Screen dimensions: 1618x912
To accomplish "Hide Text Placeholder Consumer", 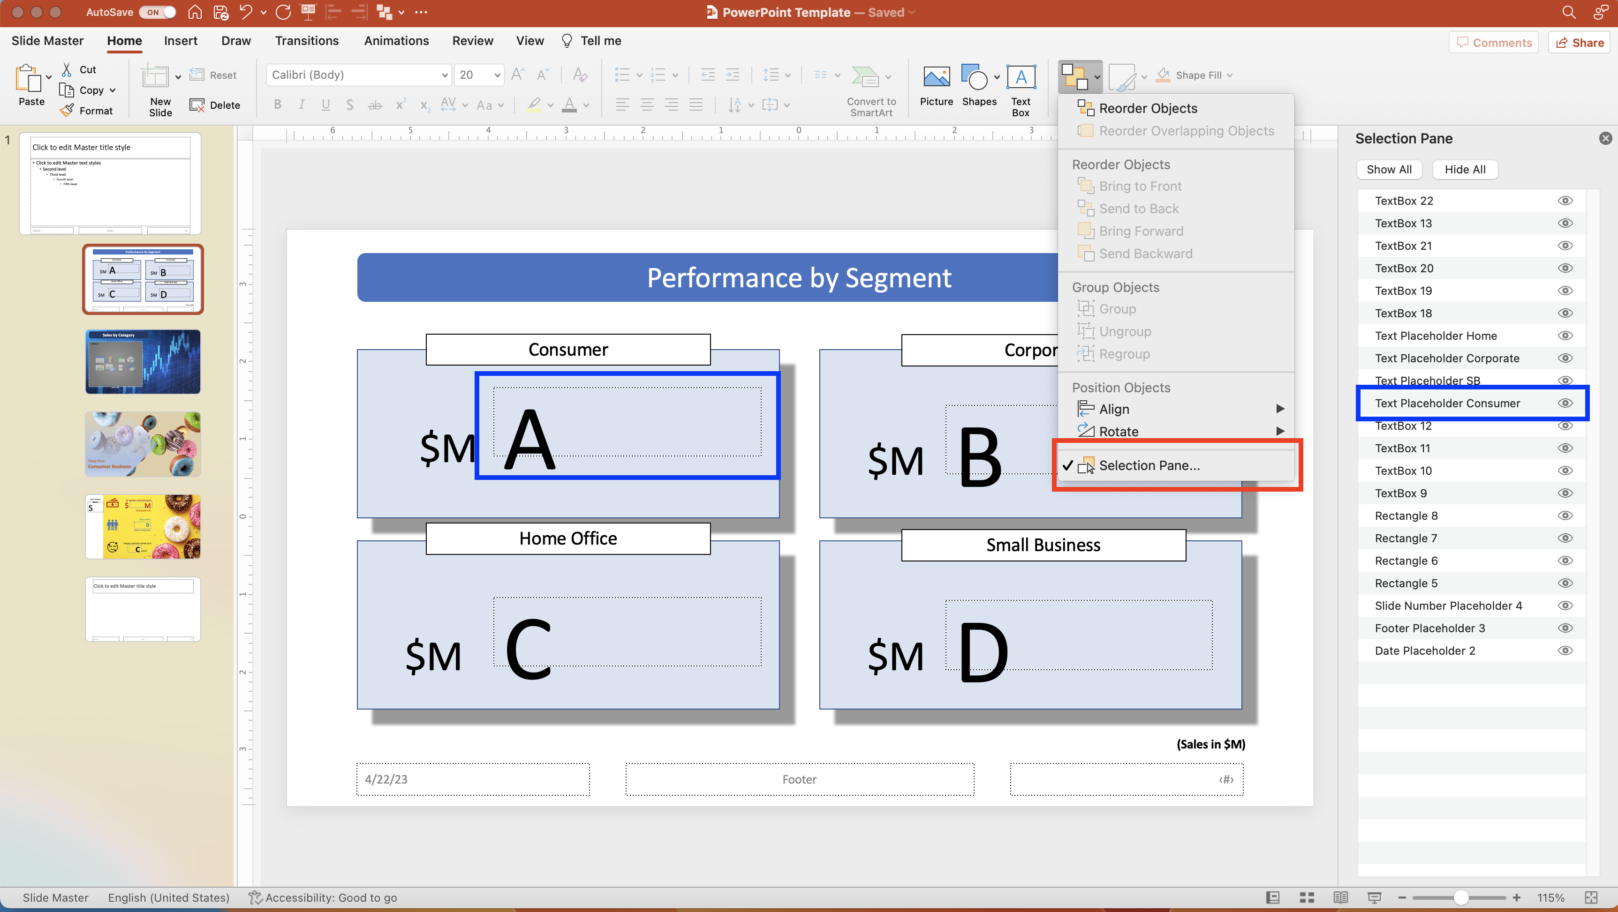I will pos(1565,403).
